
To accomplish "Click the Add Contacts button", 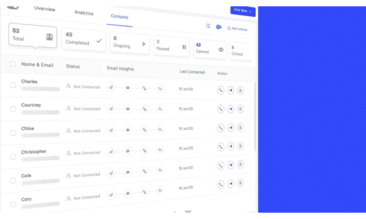I will tap(237, 29).
